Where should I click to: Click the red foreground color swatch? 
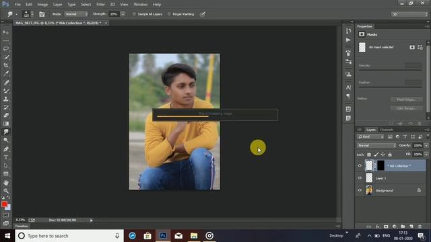[4, 204]
